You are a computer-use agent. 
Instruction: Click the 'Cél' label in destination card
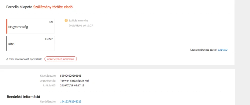(x=51, y=22)
